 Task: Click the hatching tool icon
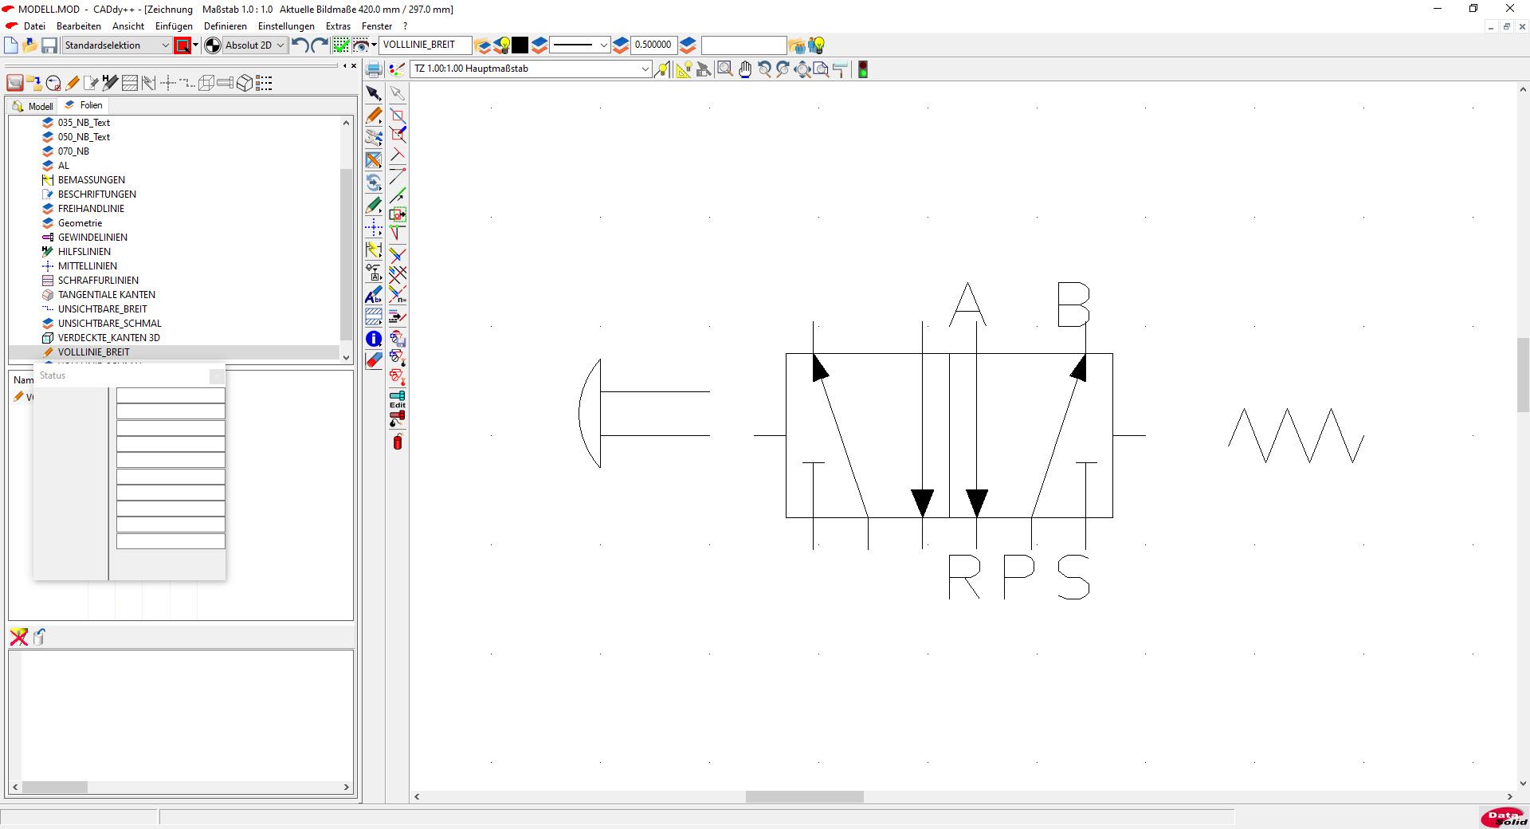(x=373, y=317)
